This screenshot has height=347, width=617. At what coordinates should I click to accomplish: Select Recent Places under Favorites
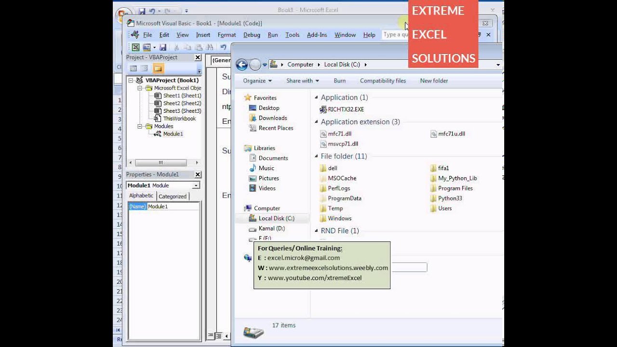(x=275, y=128)
